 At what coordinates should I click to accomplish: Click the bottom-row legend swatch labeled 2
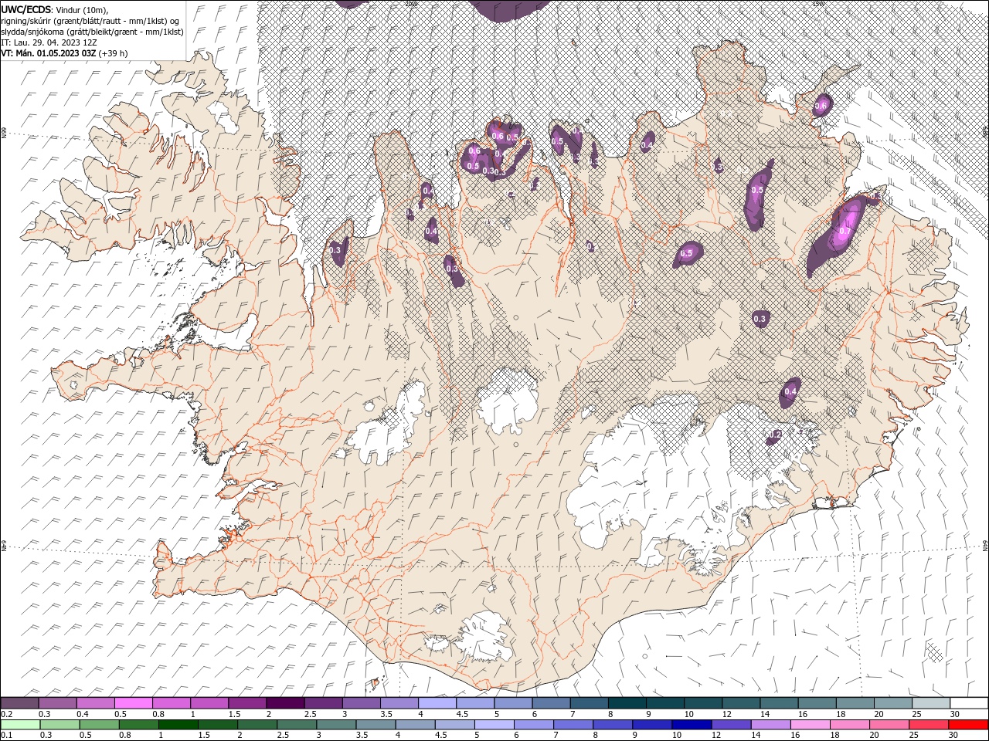point(258,725)
